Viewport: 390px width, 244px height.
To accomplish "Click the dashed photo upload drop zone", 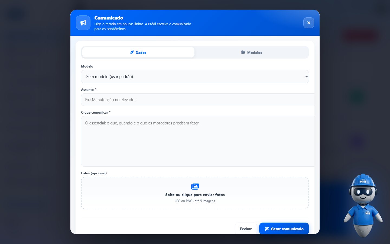I will (195, 193).
